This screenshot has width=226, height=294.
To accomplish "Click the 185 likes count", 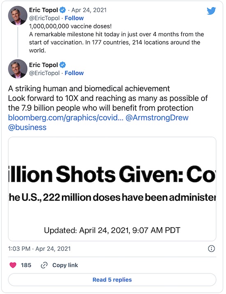I will pos(26,265).
